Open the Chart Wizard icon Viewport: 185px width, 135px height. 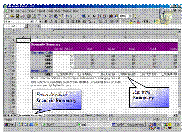(x=111, y=16)
